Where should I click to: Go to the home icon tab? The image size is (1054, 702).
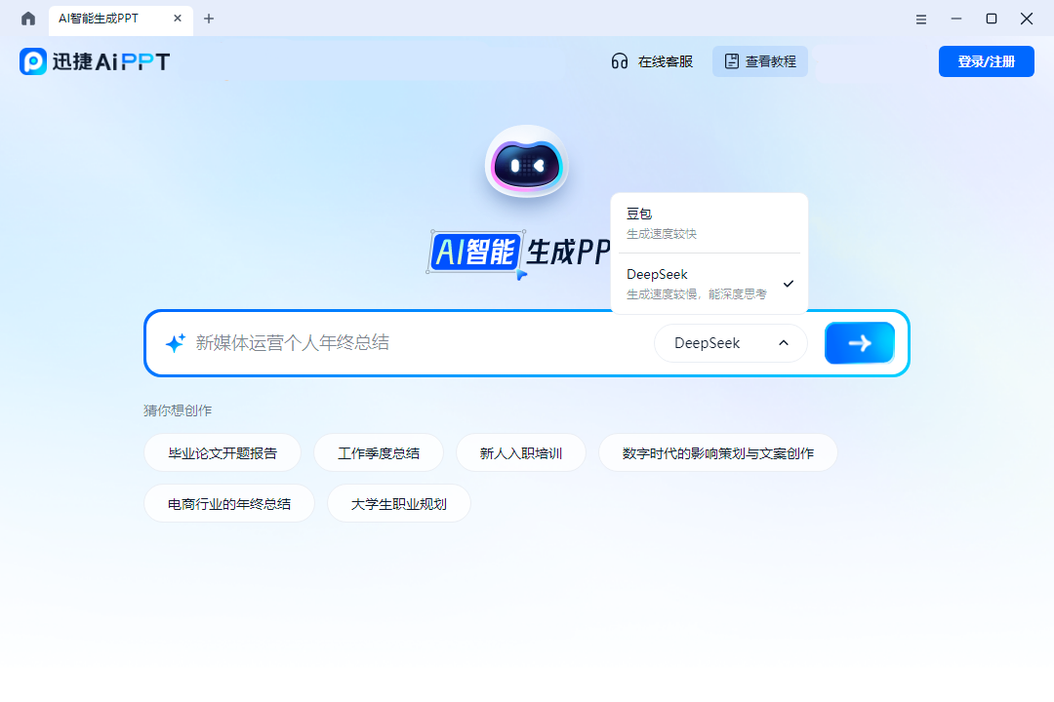coord(28,19)
